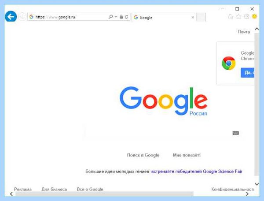Image resolution: width=264 pixels, height=201 pixels.
Task: Click the padlock security icon
Action: [x=121, y=17]
